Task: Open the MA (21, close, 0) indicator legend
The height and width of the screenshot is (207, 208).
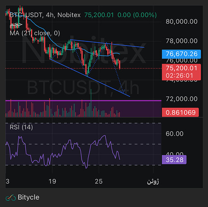Action: coord(35,33)
